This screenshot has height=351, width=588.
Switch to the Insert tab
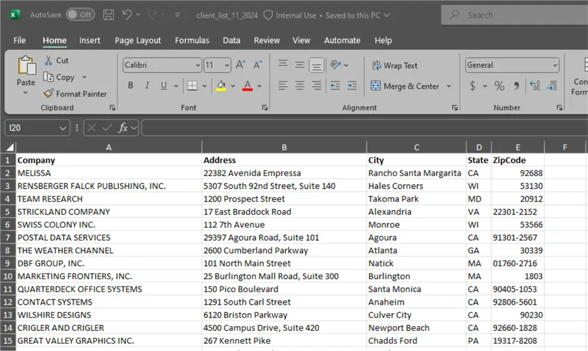pos(90,40)
